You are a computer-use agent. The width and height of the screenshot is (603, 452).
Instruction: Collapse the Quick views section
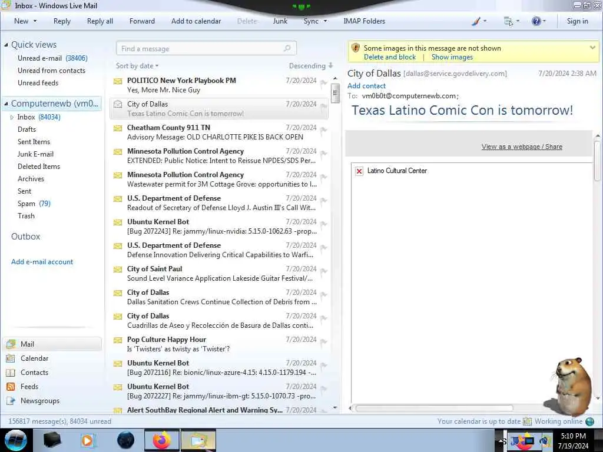pos(6,45)
